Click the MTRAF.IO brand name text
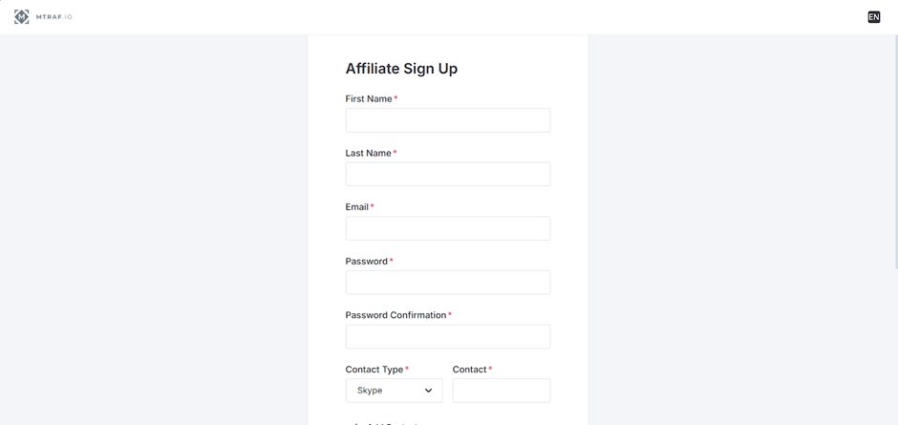The width and height of the screenshot is (898, 425). tap(54, 17)
